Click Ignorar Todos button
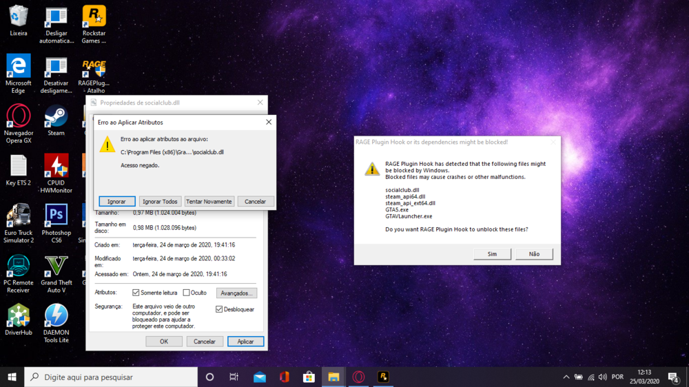This screenshot has height=387, width=689. click(x=160, y=202)
